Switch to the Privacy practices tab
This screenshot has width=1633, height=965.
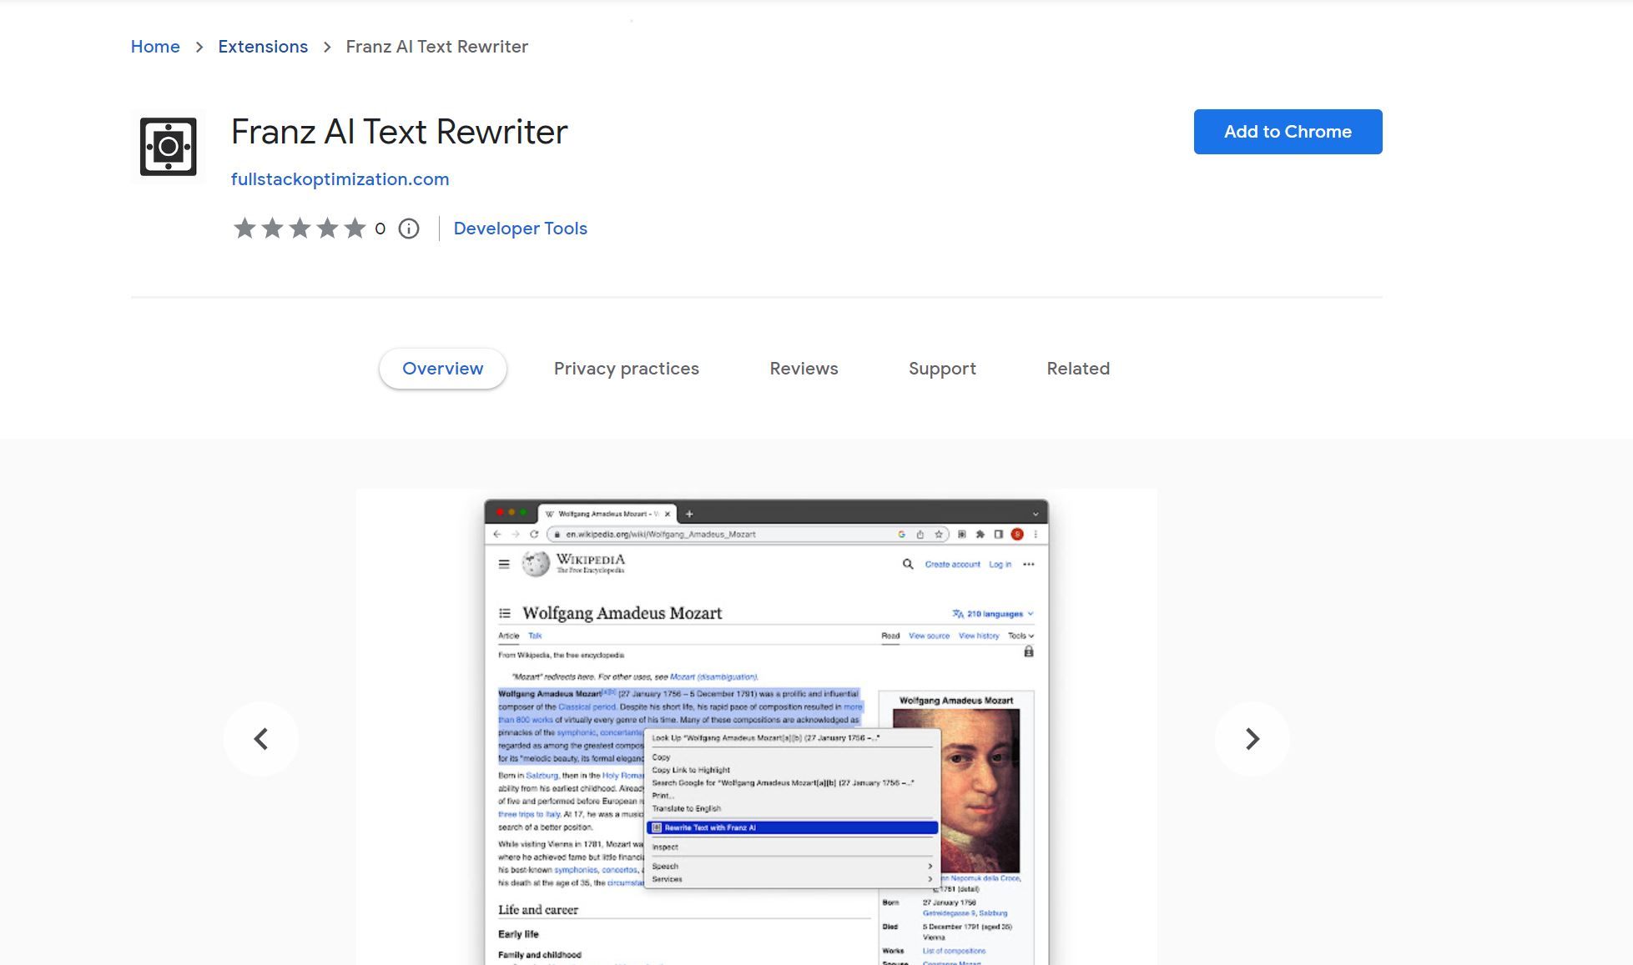tap(626, 369)
